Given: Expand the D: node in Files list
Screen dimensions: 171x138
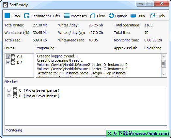Looking at the screenshot, I should 9,96.
